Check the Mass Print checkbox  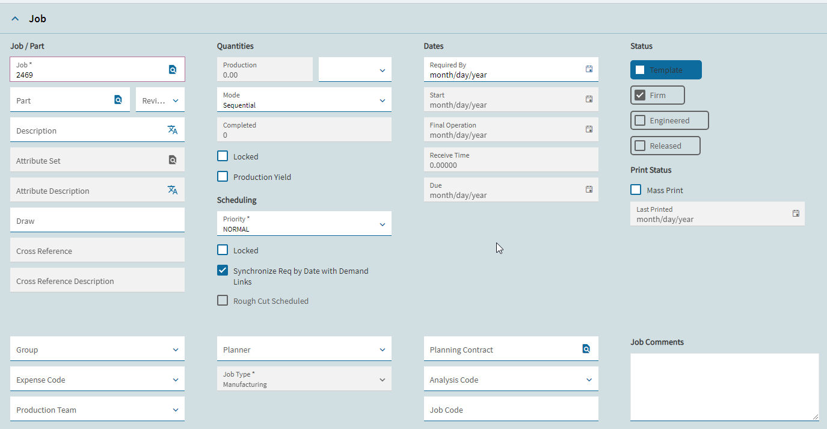[636, 190]
